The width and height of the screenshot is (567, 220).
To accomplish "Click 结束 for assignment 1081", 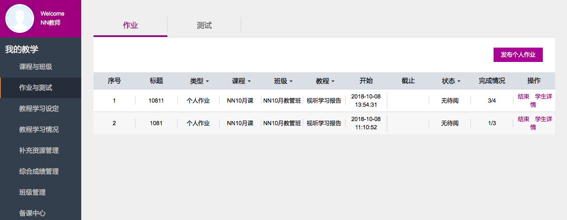I will tap(524, 119).
